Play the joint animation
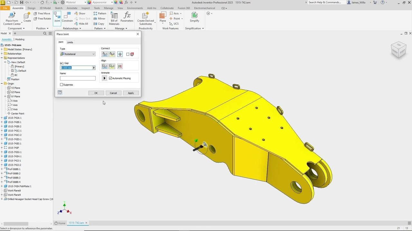 pyautogui.click(x=104, y=78)
